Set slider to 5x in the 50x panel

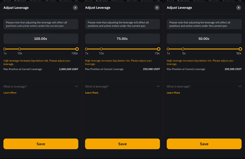(183, 49)
